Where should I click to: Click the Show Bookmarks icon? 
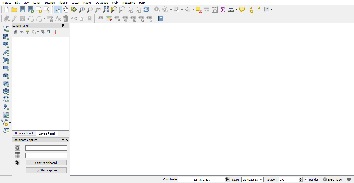pyautogui.click(x=258, y=10)
